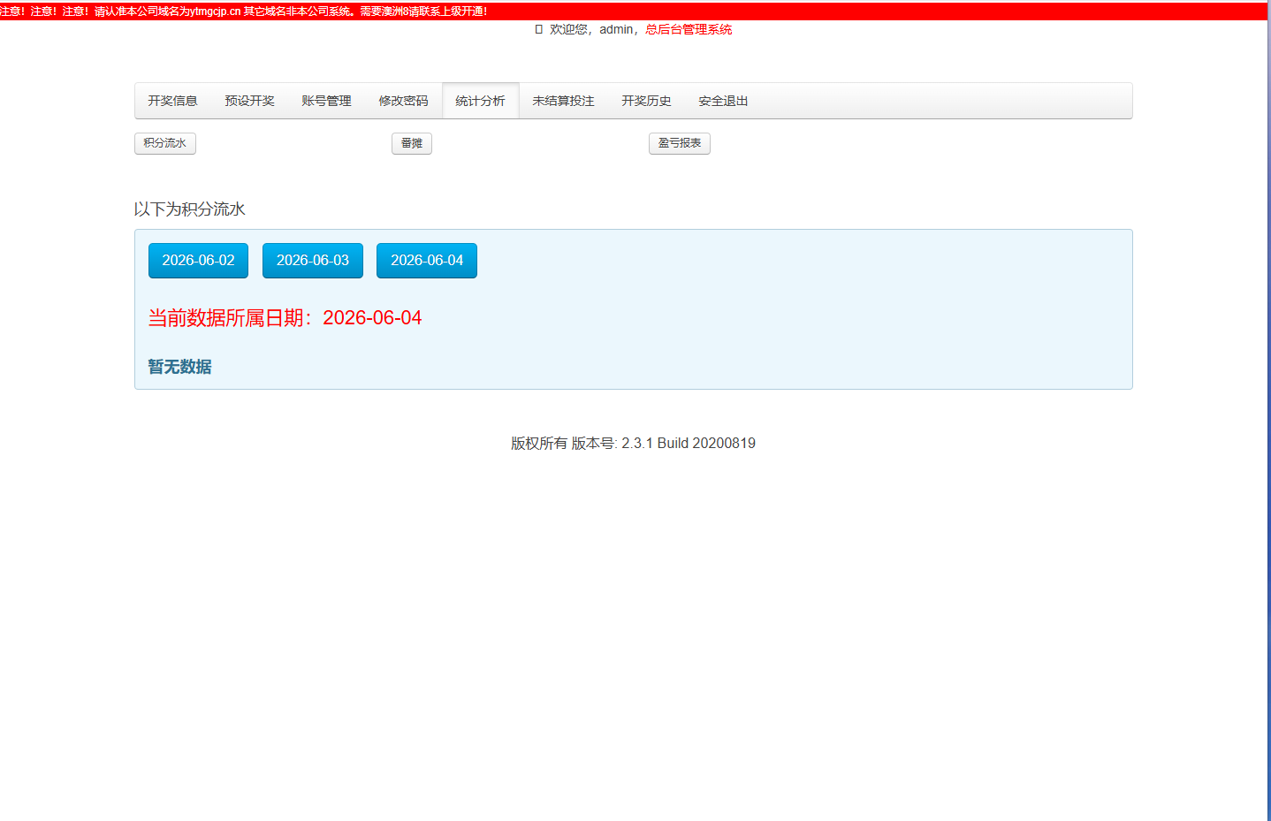
Task: Switch to 预设开奖 tab
Action: tap(249, 101)
